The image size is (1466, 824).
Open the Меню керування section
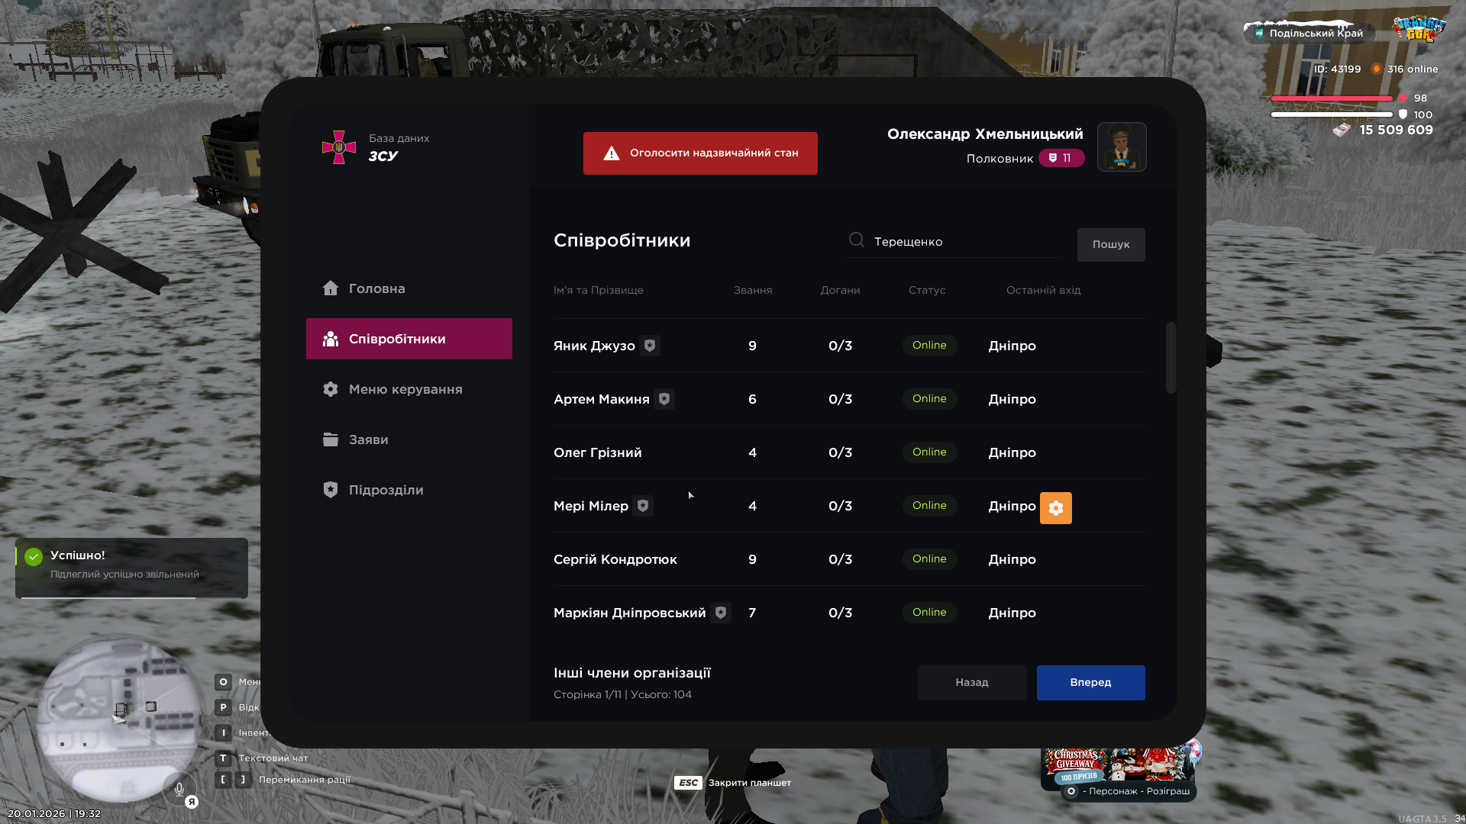click(405, 389)
